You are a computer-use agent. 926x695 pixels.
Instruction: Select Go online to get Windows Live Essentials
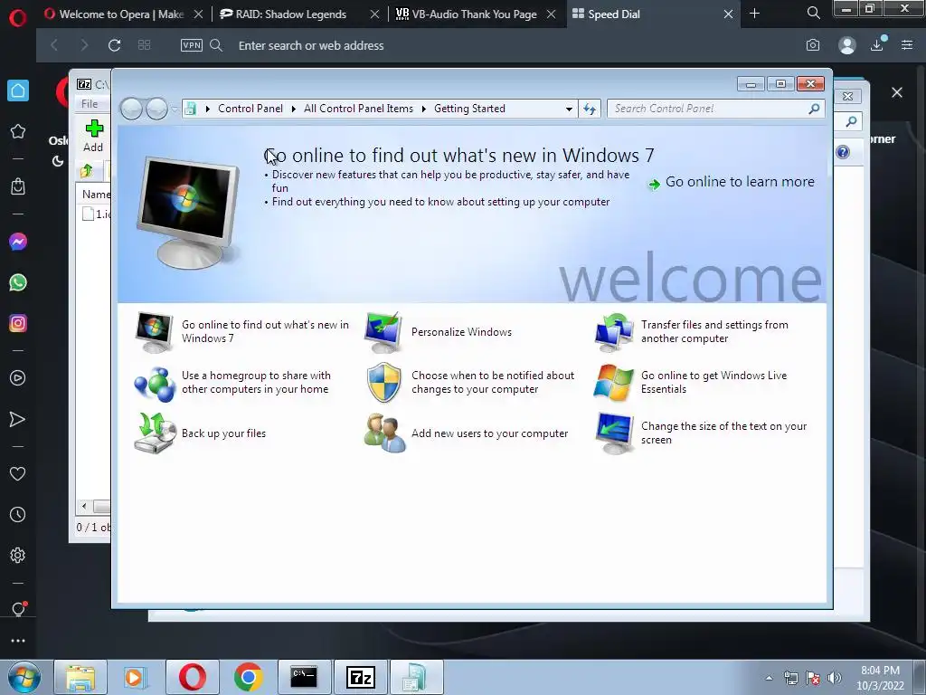point(692,383)
